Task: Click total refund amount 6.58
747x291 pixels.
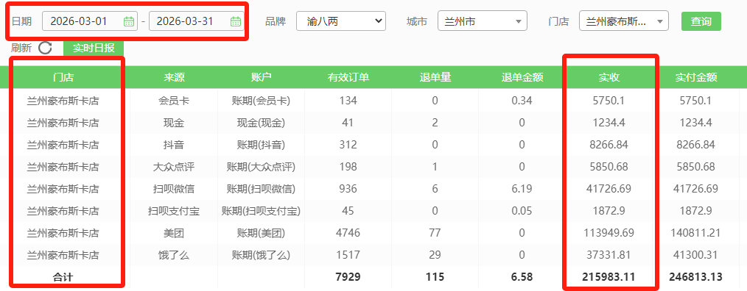Action: (x=522, y=277)
